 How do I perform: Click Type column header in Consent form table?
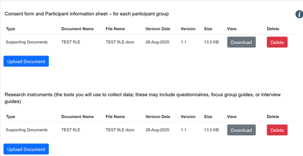[11, 29]
